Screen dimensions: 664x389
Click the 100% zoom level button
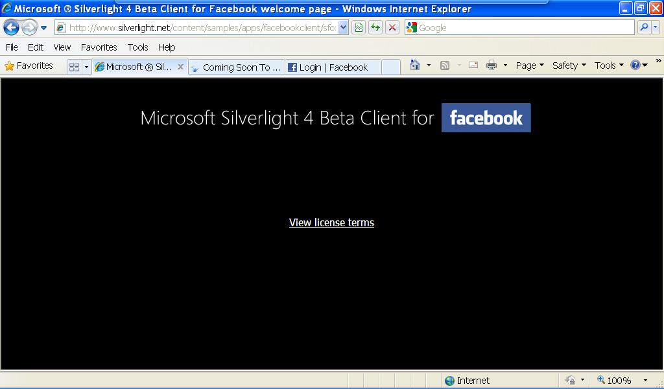[614, 380]
